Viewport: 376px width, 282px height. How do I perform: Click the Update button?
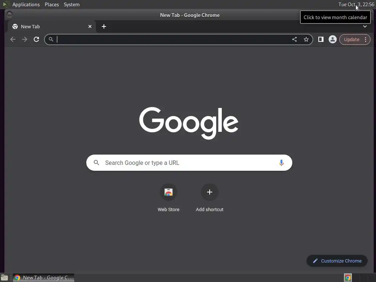pos(351,39)
